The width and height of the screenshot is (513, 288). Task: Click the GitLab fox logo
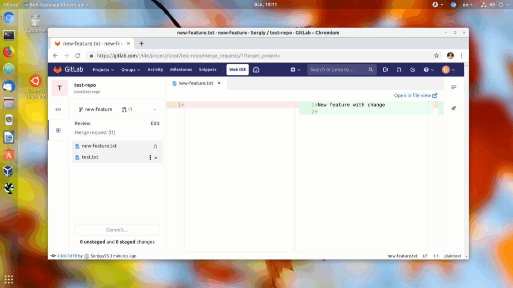[58, 69]
